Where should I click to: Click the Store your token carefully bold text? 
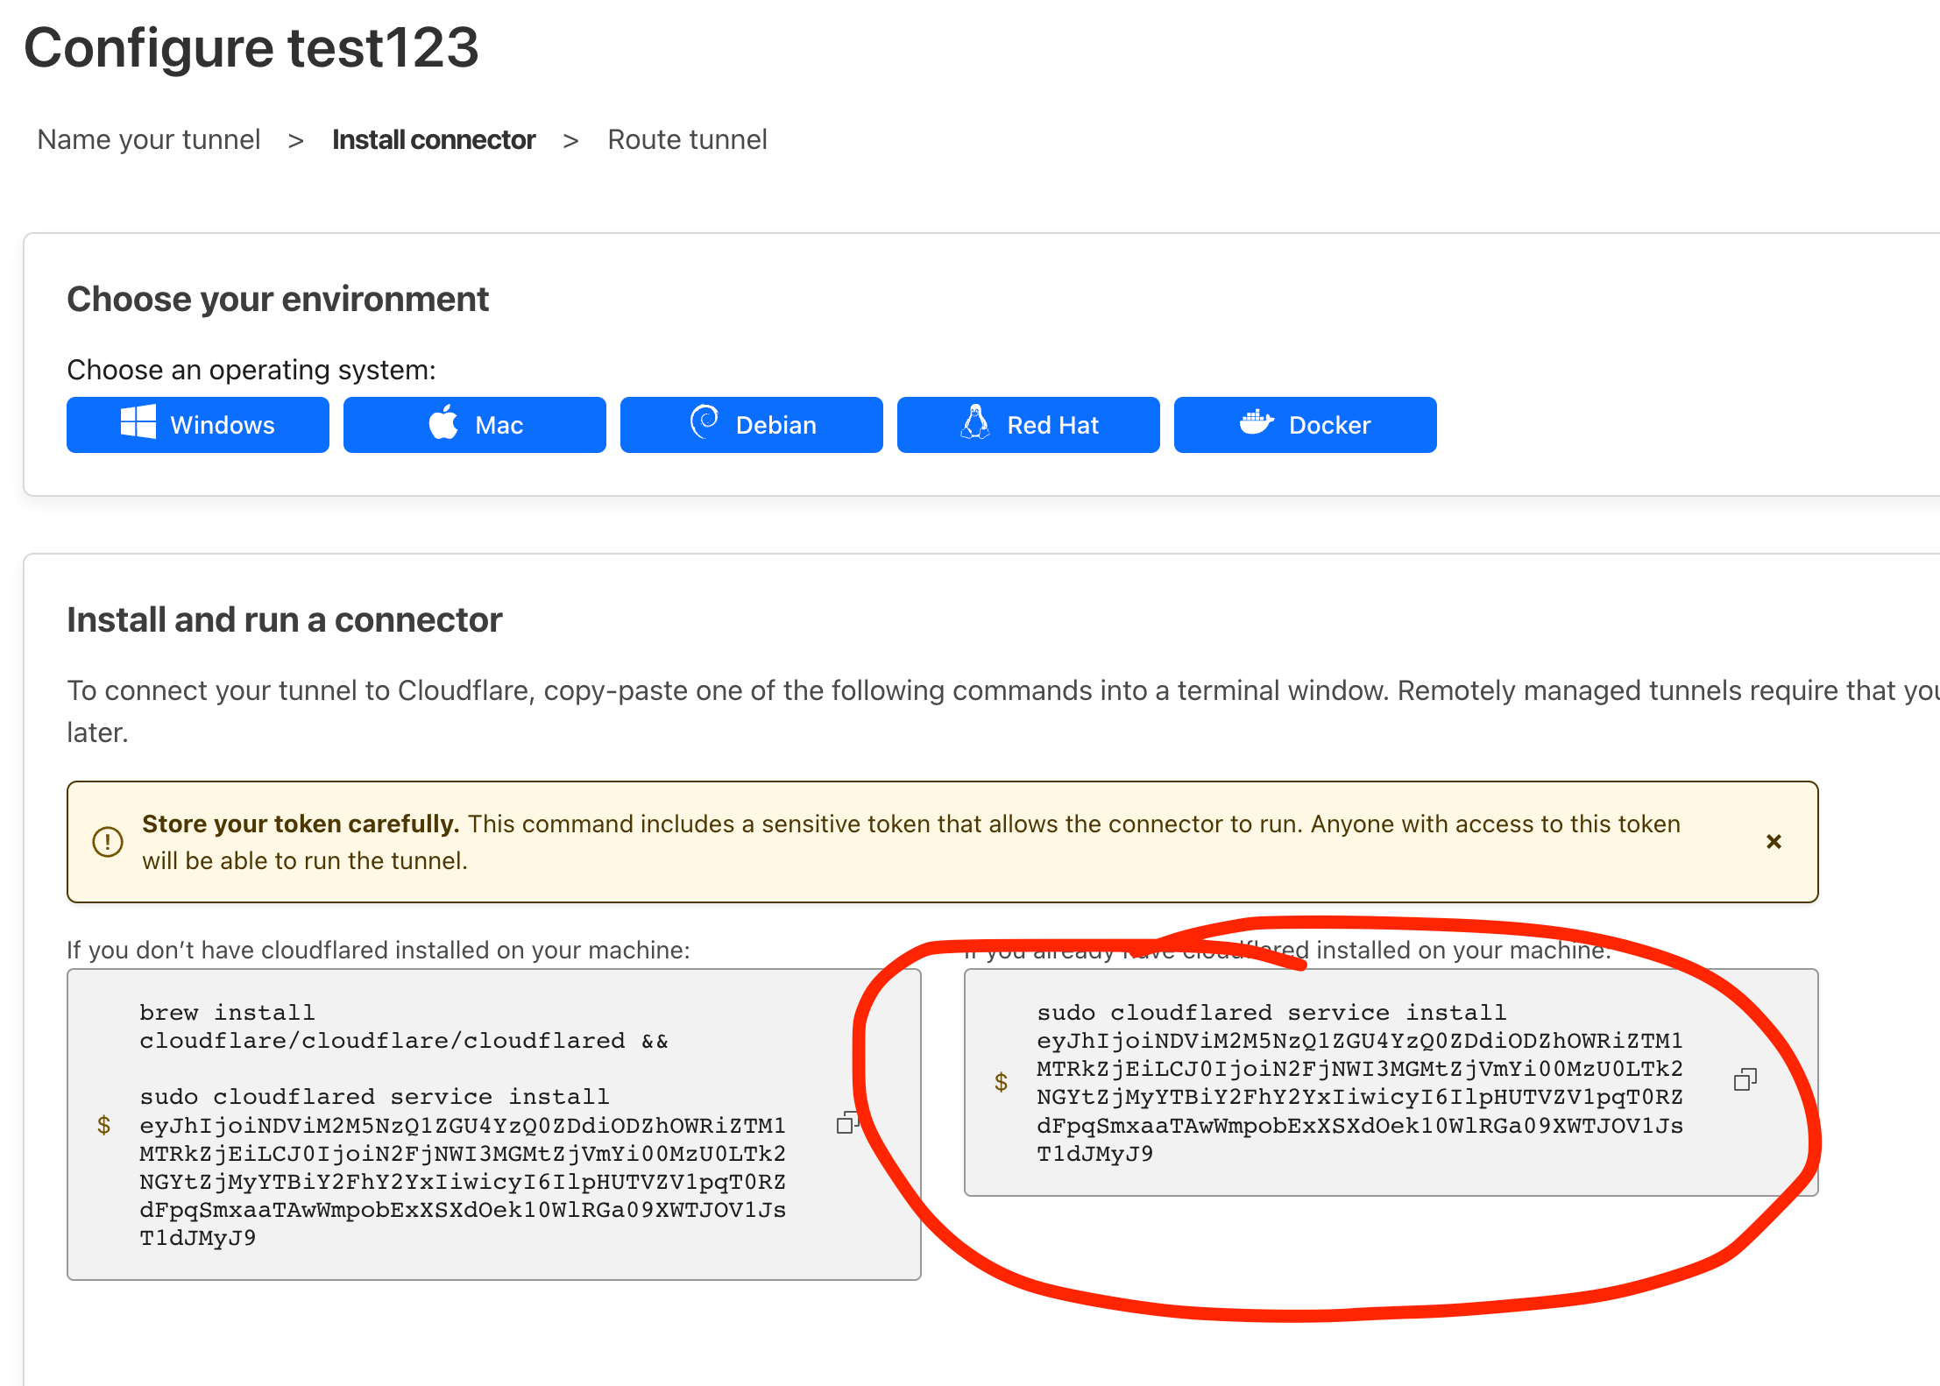pyautogui.click(x=301, y=824)
